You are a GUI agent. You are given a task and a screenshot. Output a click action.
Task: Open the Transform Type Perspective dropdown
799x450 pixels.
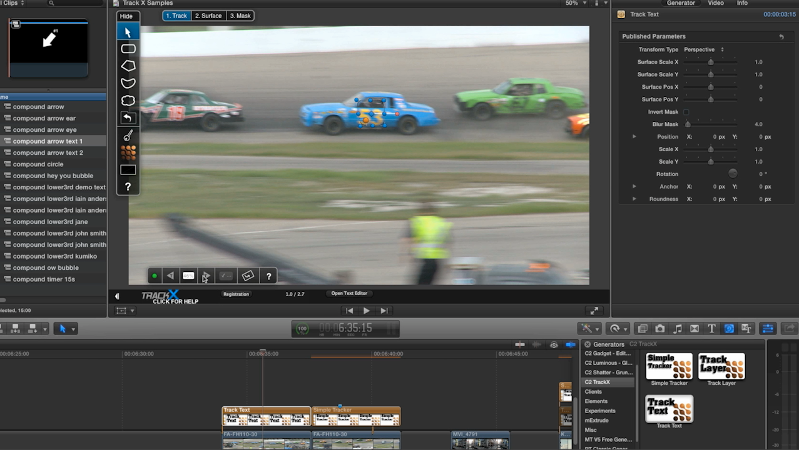703,49
